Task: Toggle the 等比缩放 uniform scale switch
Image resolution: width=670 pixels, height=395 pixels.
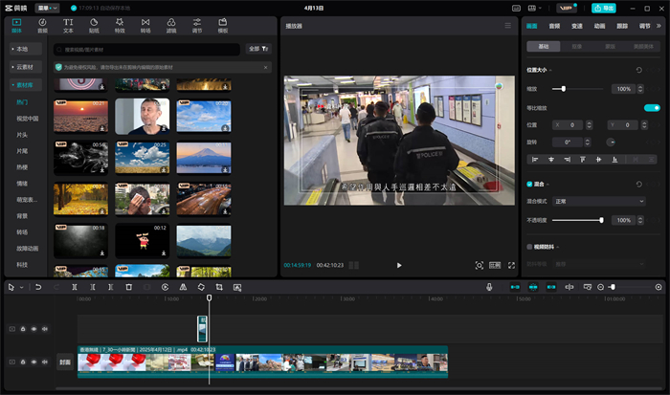Action: point(652,108)
